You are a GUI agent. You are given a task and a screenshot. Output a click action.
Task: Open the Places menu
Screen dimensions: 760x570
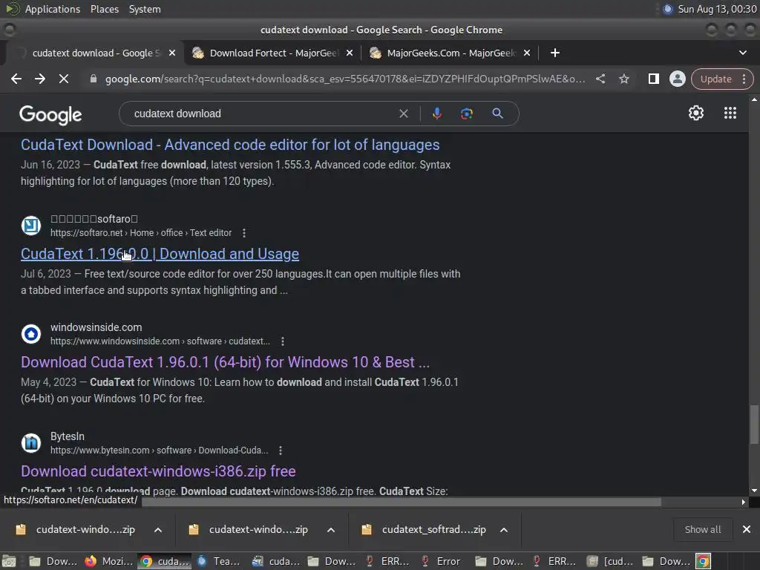click(104, 9)
